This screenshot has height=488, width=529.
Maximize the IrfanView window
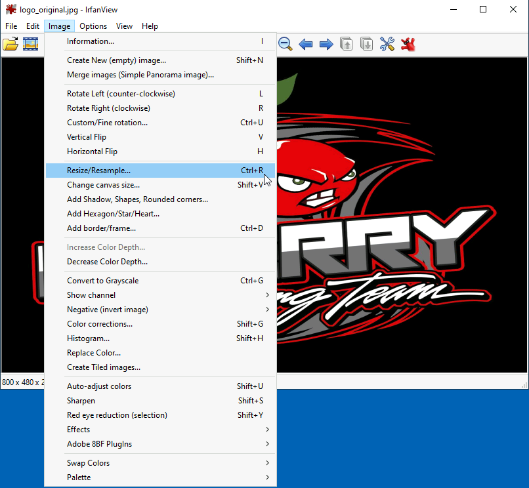pos(483,9)
